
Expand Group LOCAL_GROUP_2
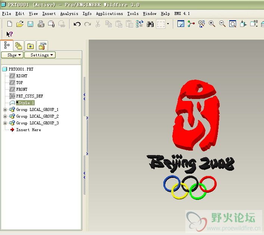point(5,117)
